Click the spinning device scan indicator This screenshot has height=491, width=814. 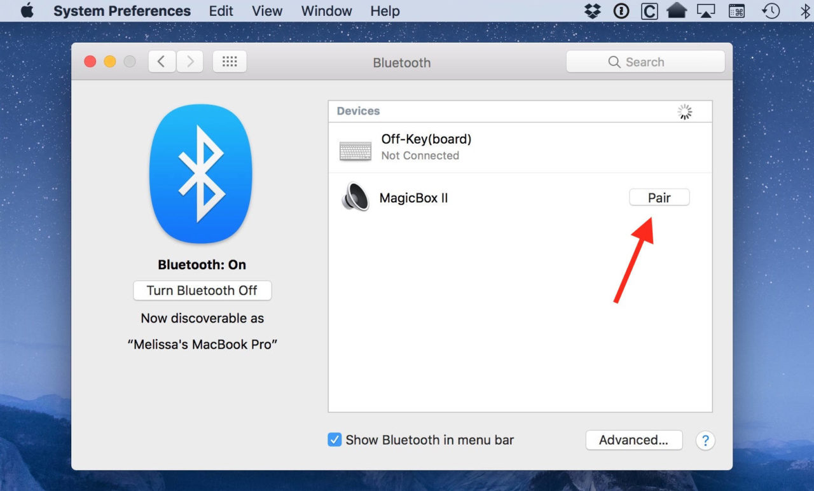pyautogui.click(x=684, y=111)
